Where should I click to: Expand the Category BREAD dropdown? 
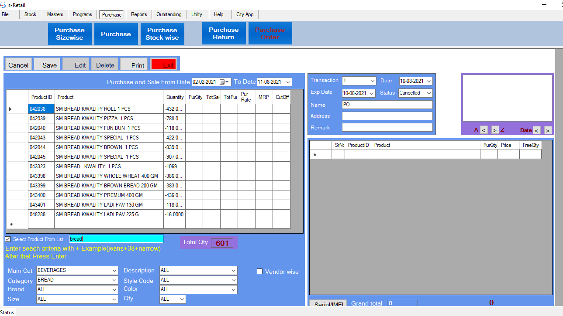point(114,280)
